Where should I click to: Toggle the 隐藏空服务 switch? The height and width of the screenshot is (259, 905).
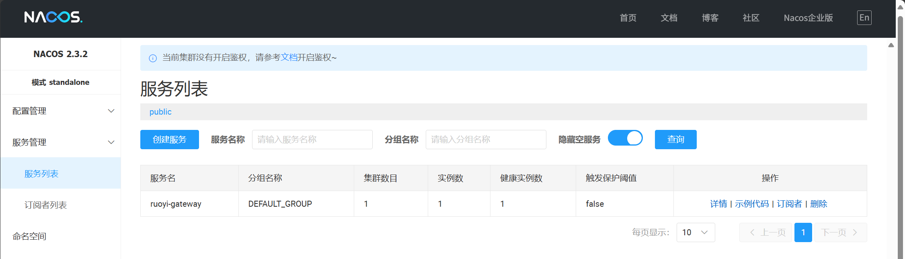tap(625, 138)
